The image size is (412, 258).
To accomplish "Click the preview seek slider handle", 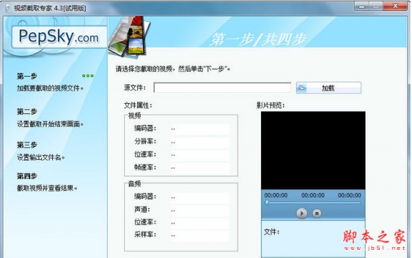I will 267,202.
